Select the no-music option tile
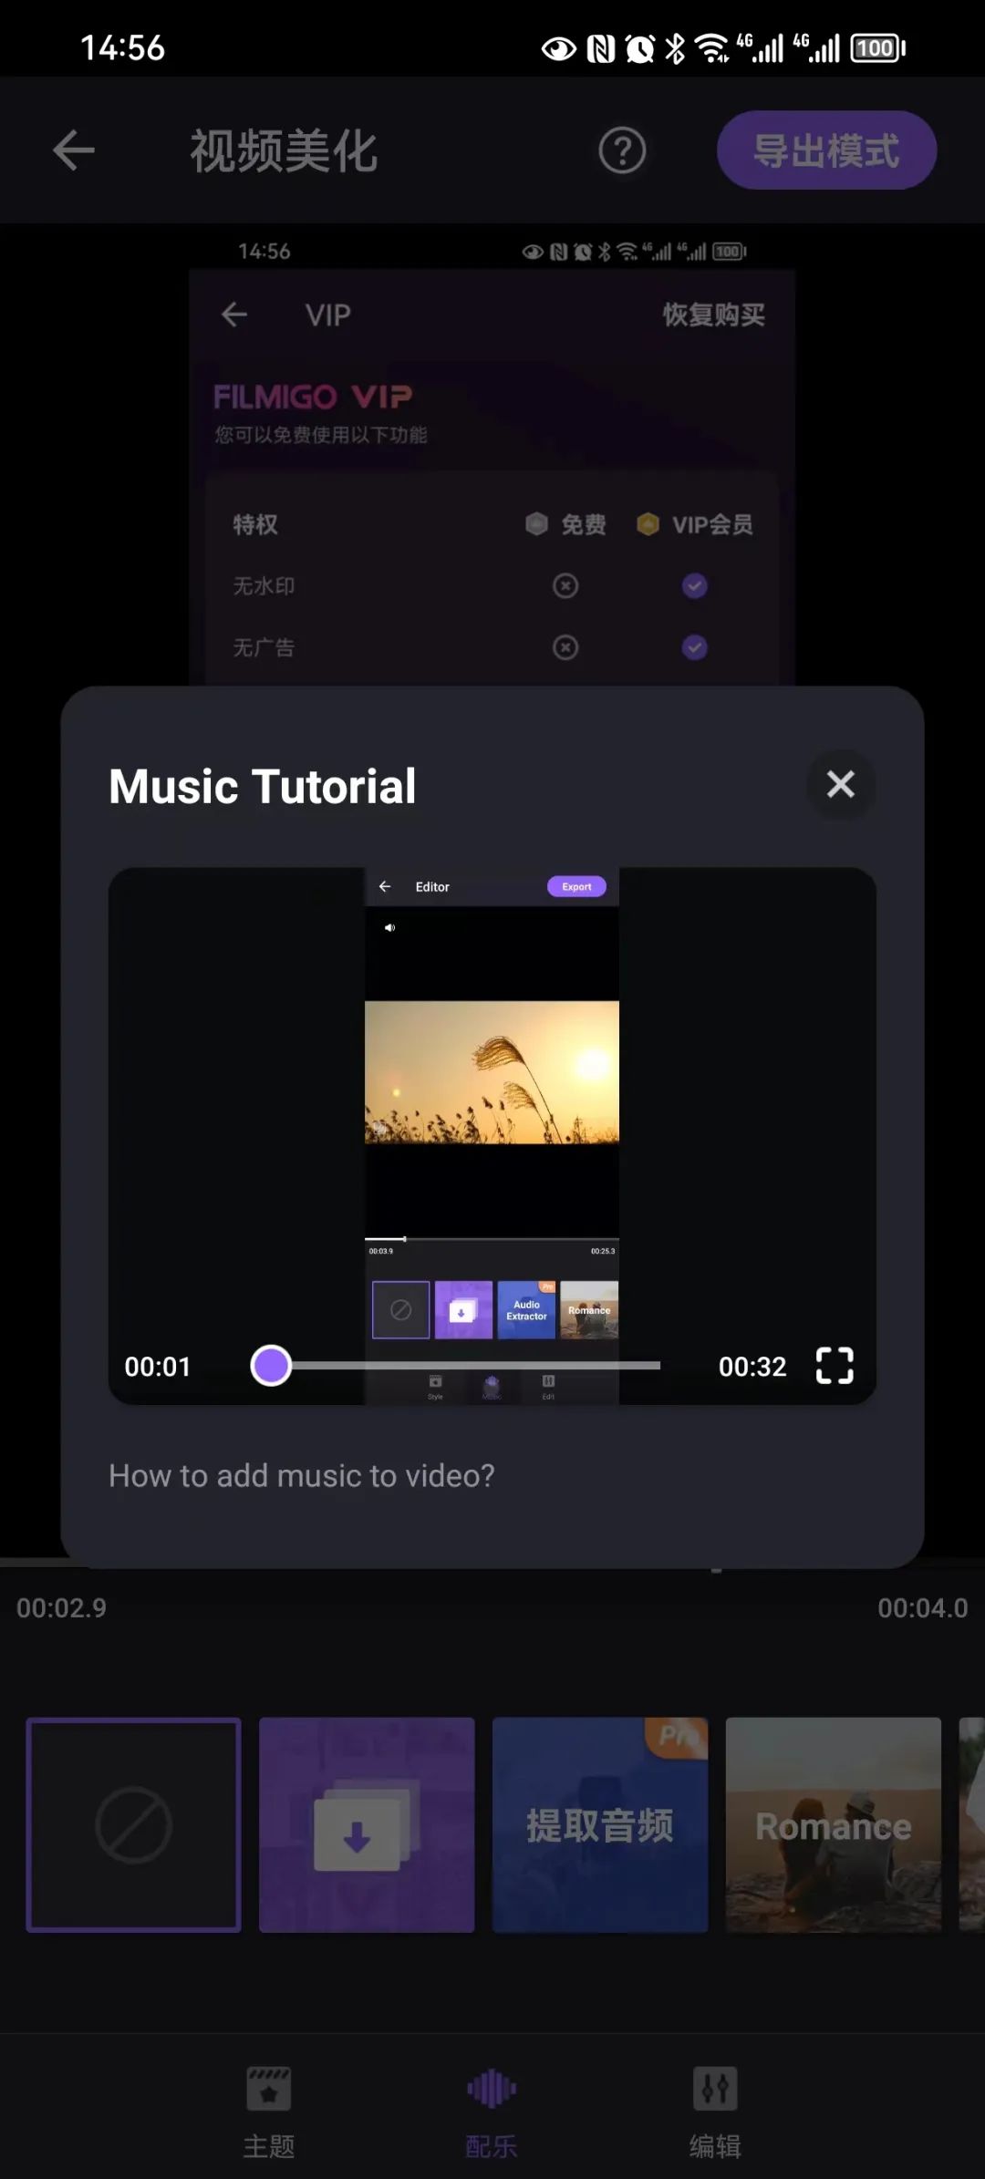The width and height of the screenshot is (985, 2179). point(134,1825)
